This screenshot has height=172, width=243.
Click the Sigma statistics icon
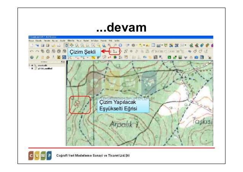pos(120,57)
